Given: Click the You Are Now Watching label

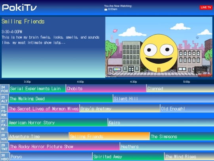Looking at the screenshot, I should point(118,6).
